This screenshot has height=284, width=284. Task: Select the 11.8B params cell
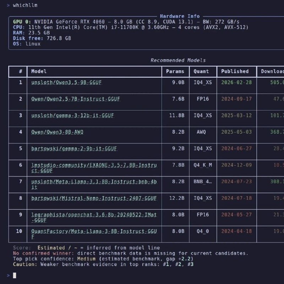tap(177, 116)
